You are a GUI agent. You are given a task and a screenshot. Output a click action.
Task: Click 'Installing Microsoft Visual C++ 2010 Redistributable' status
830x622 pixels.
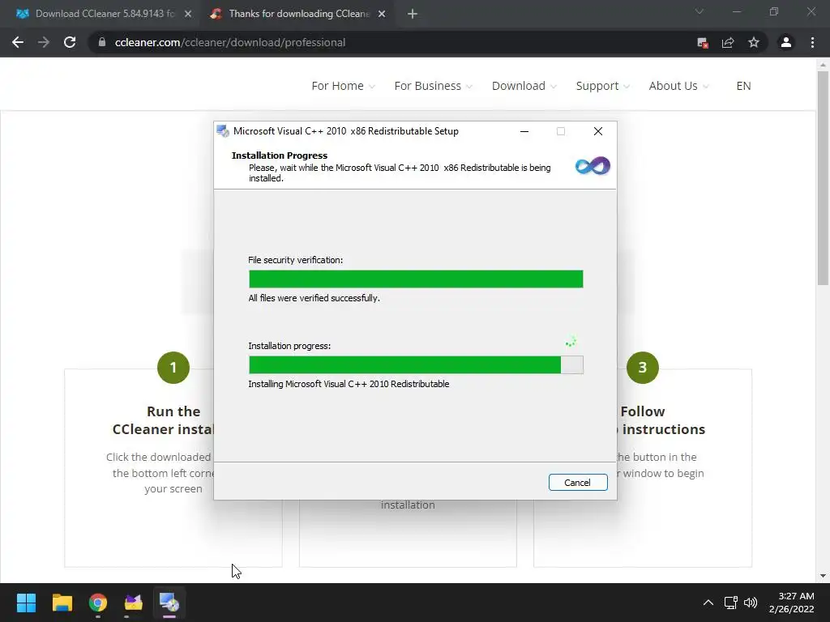[x=349, y=384]
